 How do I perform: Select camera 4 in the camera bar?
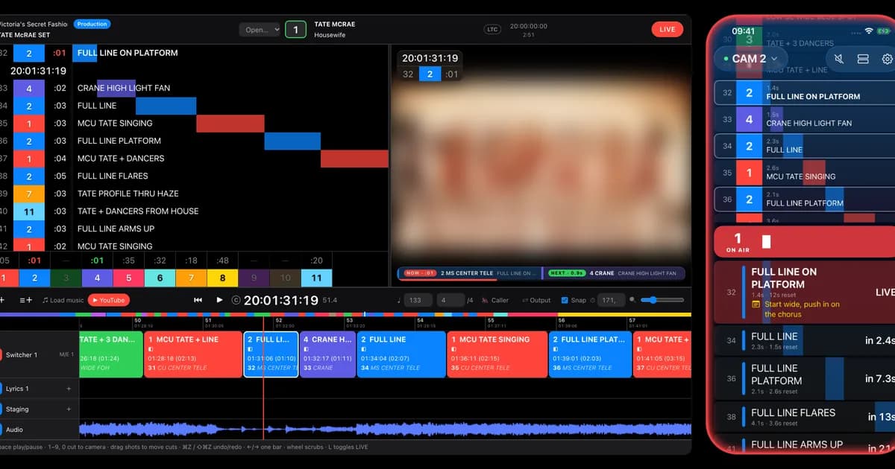pos(97,278)
